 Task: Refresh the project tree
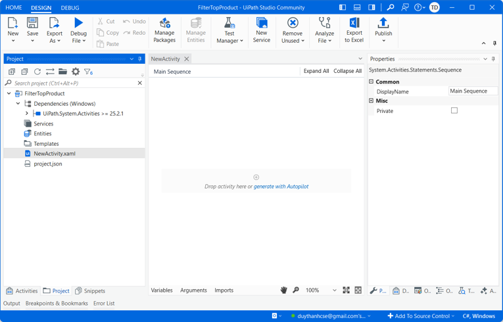pyautogui.click(x=37, y=72)
